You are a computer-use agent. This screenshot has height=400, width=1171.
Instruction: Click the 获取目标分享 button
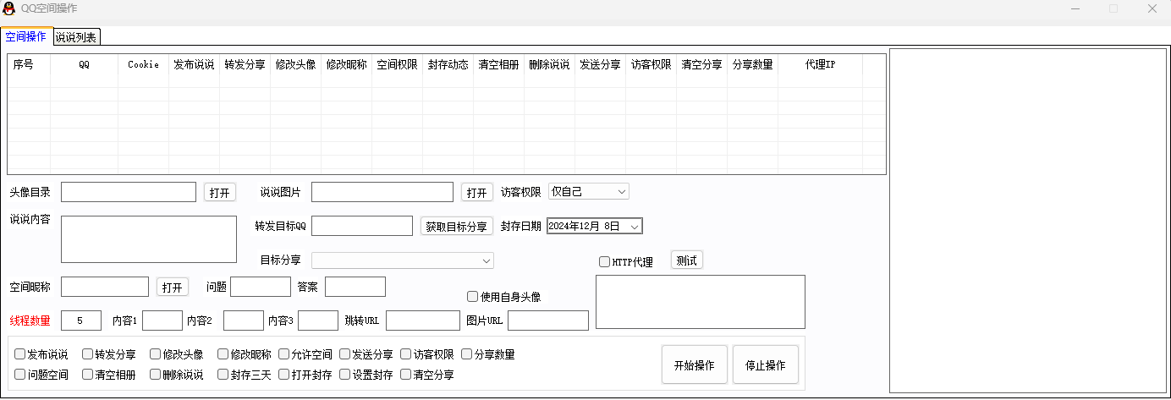point(456,226)
